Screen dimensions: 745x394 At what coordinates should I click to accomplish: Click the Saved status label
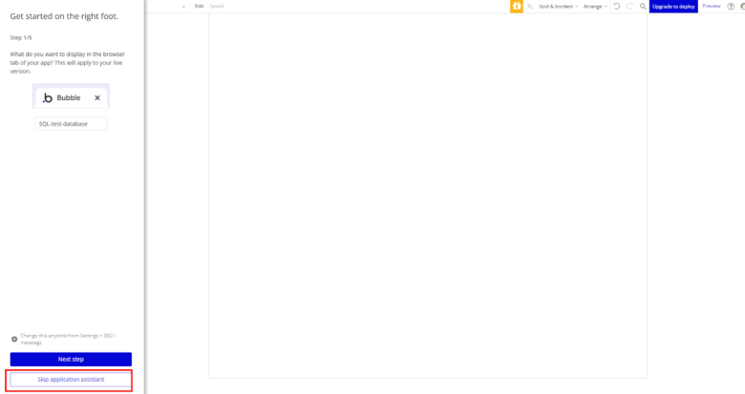(217, 6)
